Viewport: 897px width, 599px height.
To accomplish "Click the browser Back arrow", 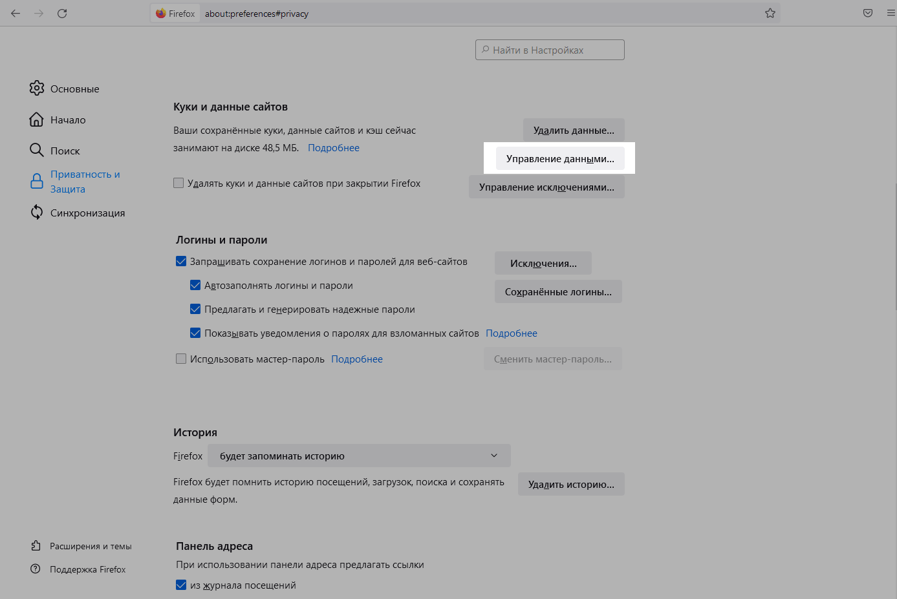I will click(16, 13).
